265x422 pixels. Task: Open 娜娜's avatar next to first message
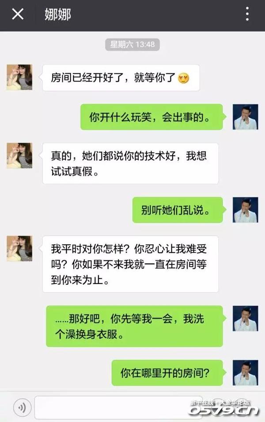click(x=19, y=77)
